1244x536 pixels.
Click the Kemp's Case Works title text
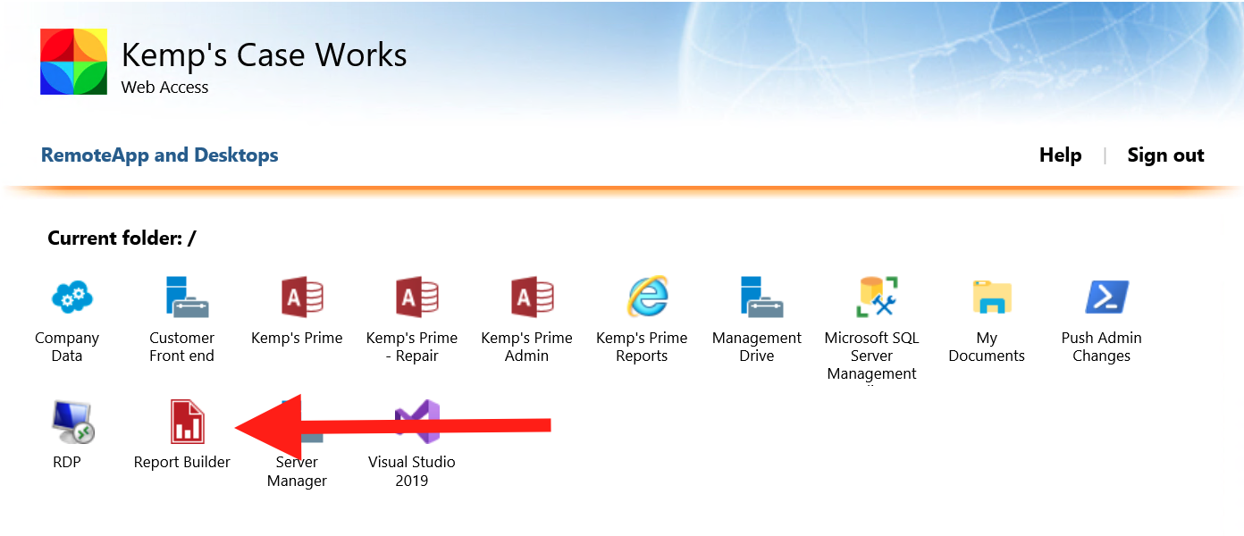click(264, 55)
